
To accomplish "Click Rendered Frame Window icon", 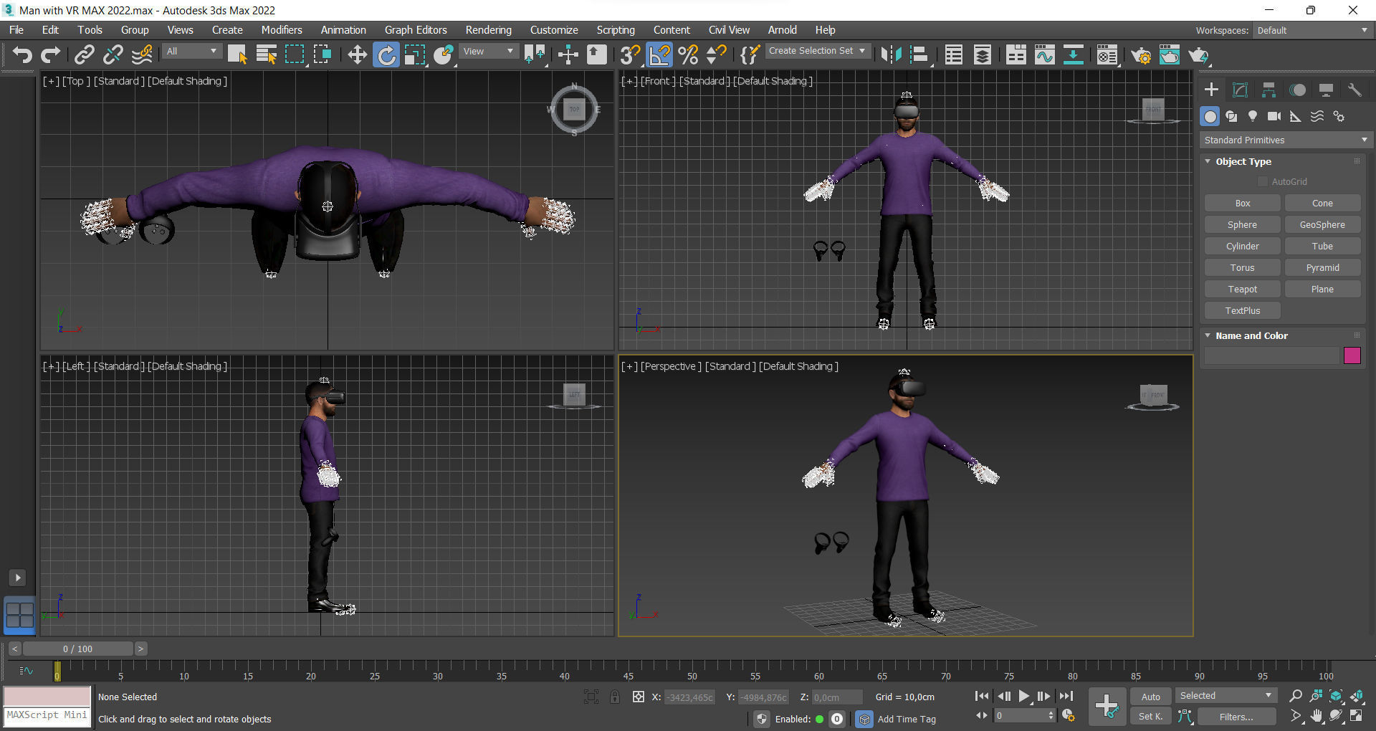I will [1170, 55].
